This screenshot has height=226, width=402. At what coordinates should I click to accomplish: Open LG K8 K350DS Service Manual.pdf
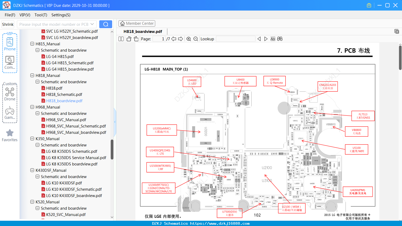[x=76, y=158]
